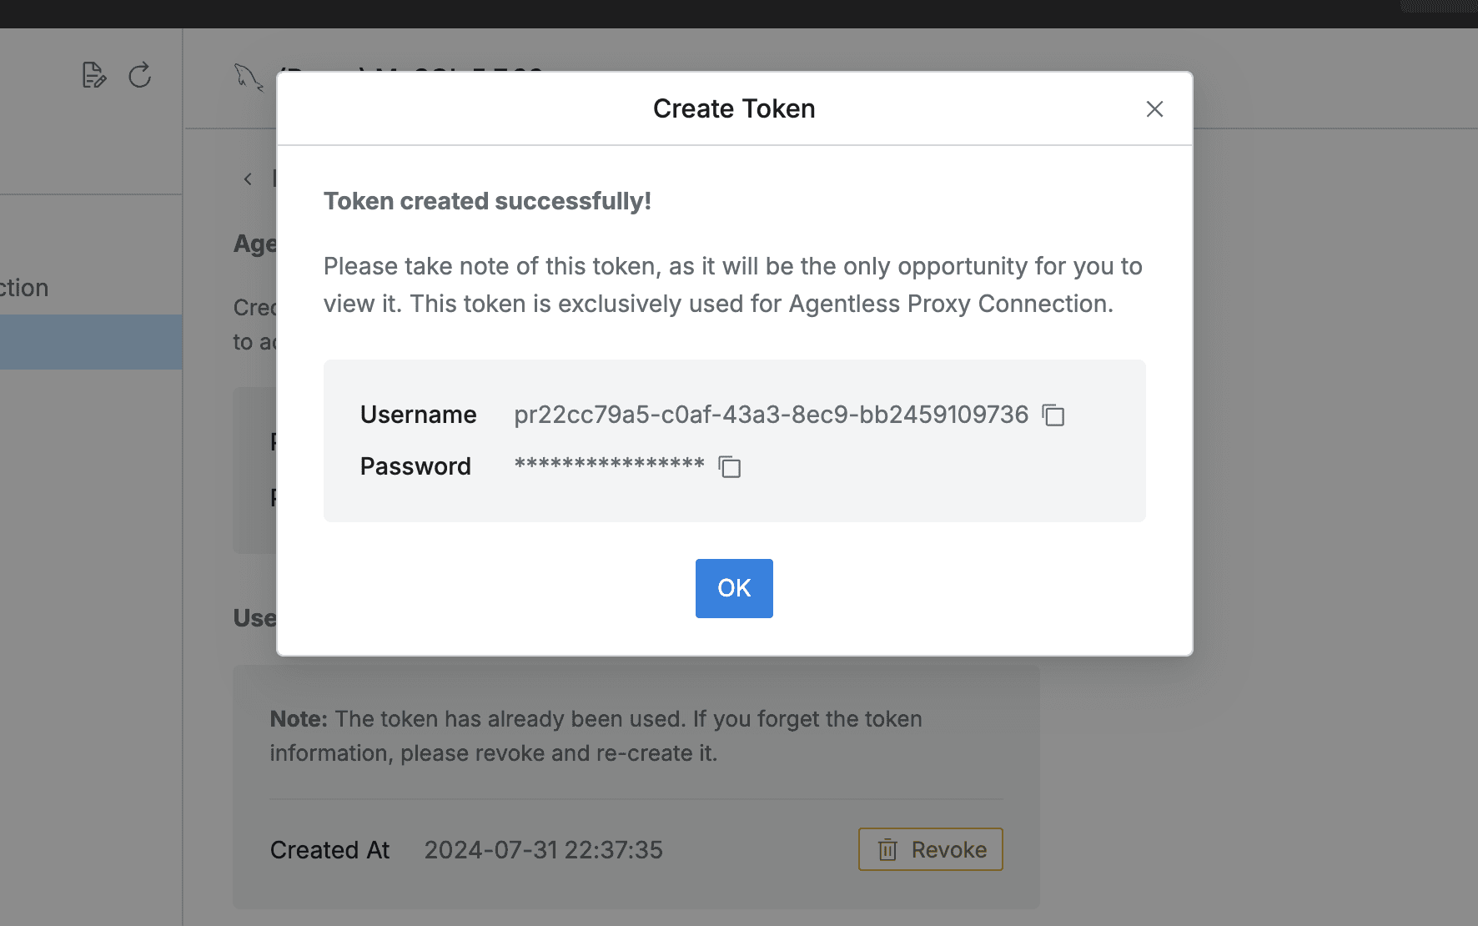Click the MySQL dolphin logo
This screenshot has height=926, width=1478.
tap(248, 77)
